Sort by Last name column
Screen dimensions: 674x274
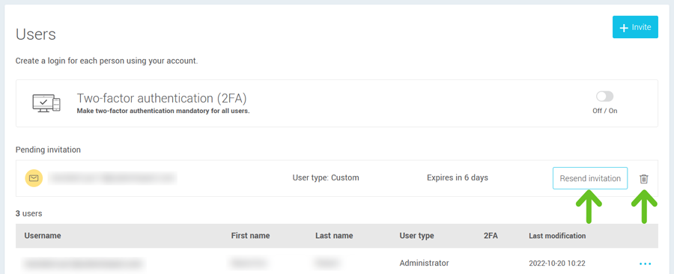click(334, 236)
